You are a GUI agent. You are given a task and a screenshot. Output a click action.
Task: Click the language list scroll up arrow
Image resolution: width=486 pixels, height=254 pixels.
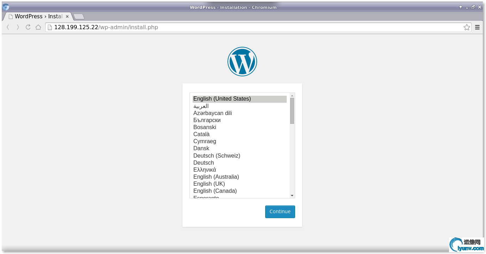[292, 95]
